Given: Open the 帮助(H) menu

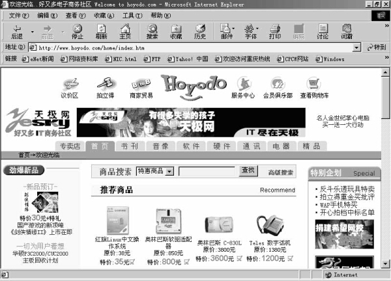Looking at the screenshot, I should pyautogui.click(x=160, y=16).
